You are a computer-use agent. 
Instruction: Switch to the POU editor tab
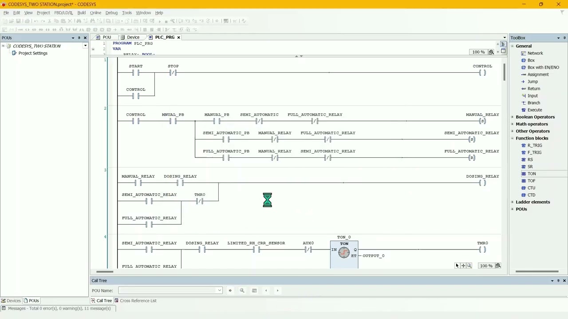(x=104, y=38)
